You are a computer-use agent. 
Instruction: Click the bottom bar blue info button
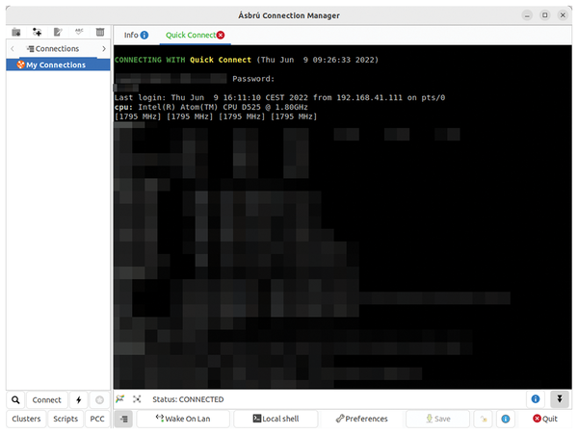point(506,419)
